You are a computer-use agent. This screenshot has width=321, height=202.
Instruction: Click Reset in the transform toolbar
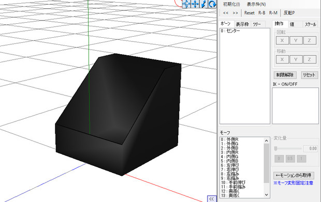(x=249, y=13)
